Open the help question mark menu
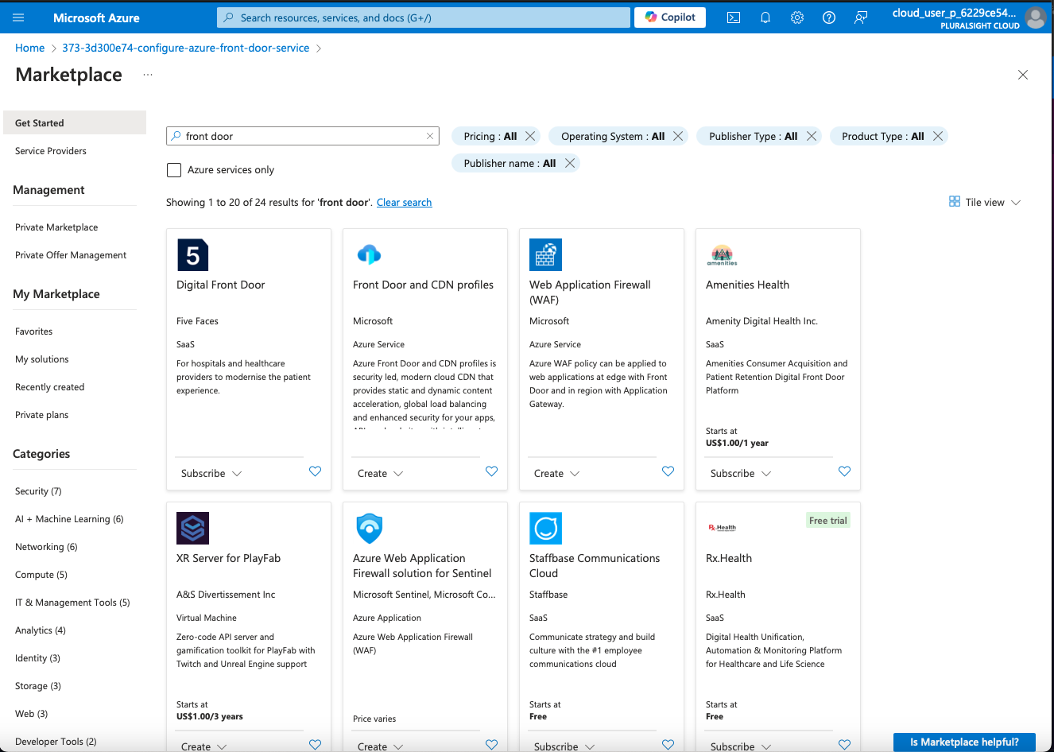Image resolution: width=1054 pixels, height=752 pixels. (x=829, y=17)
